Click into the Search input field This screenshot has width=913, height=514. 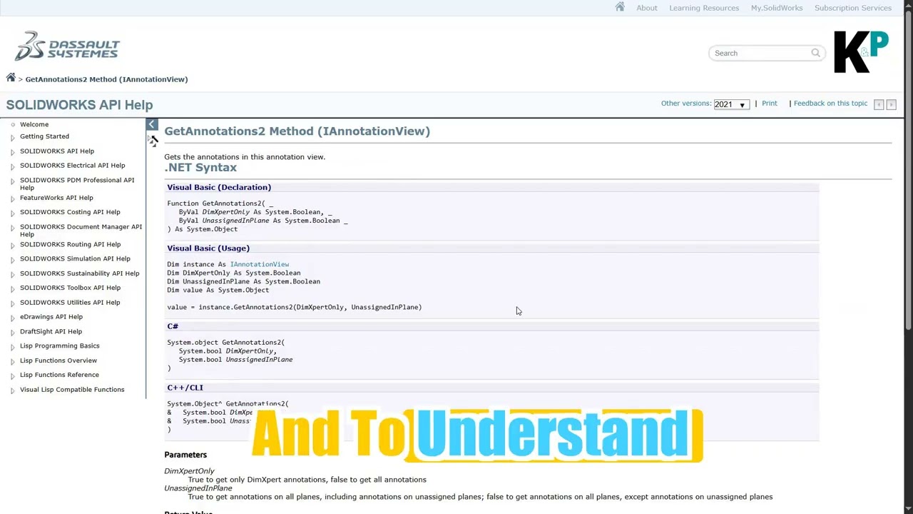click(x=760, y=53)
